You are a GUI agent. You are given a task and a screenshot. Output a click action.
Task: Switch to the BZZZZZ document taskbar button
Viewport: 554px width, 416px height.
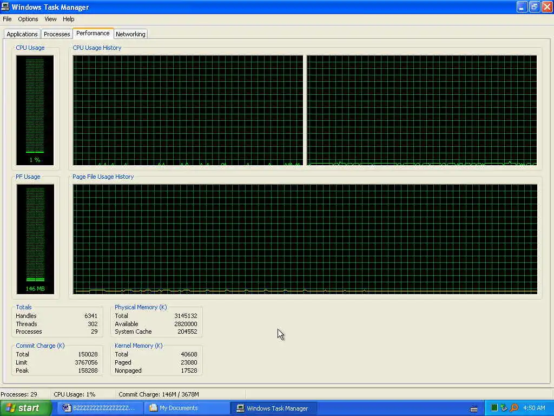(x=100, y=408)
